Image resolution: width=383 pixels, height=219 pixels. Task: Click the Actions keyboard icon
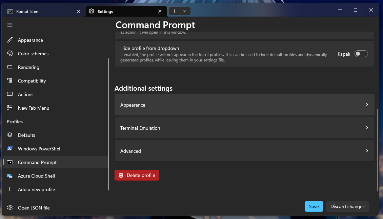pyautogui.click(x=10, y=94)
